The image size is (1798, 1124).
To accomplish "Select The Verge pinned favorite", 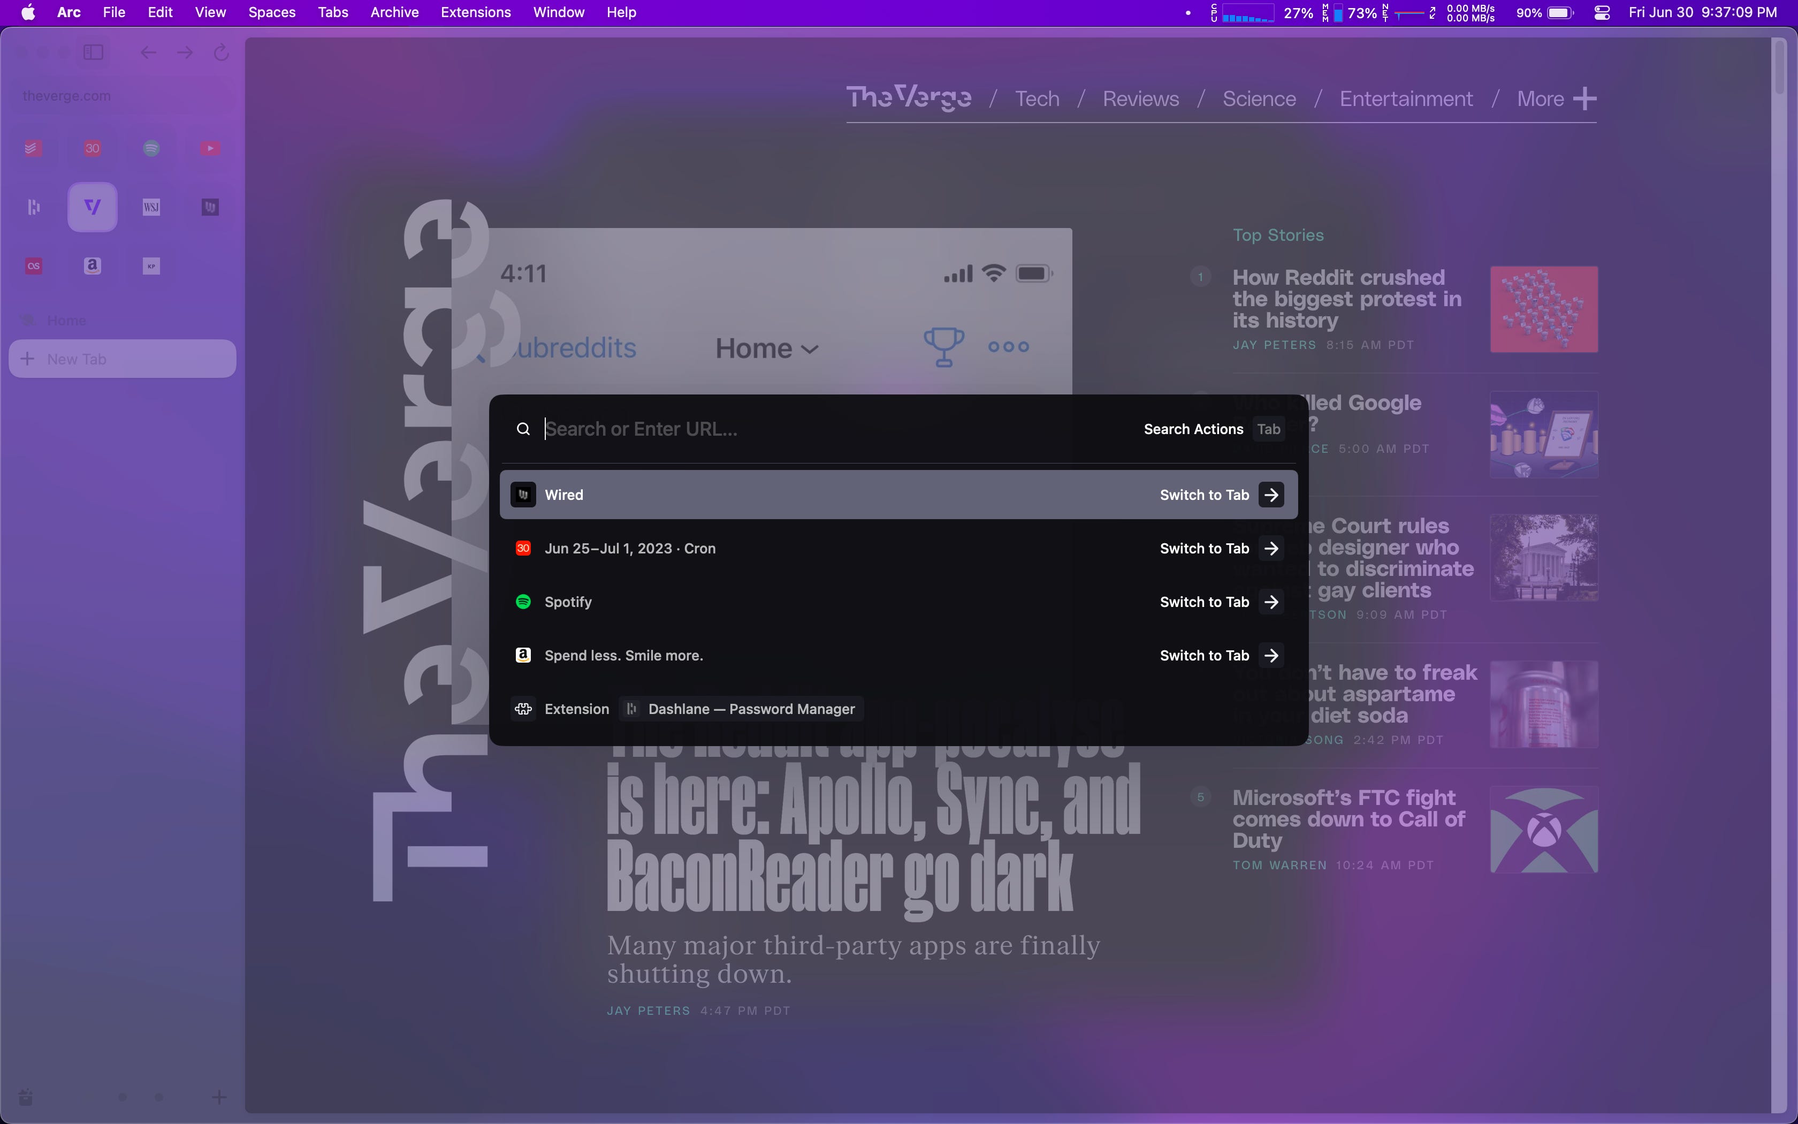I will point(92,207).
